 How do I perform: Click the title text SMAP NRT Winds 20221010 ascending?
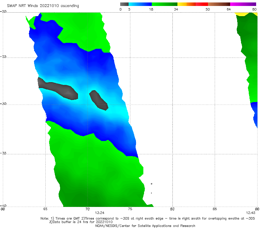43,6
